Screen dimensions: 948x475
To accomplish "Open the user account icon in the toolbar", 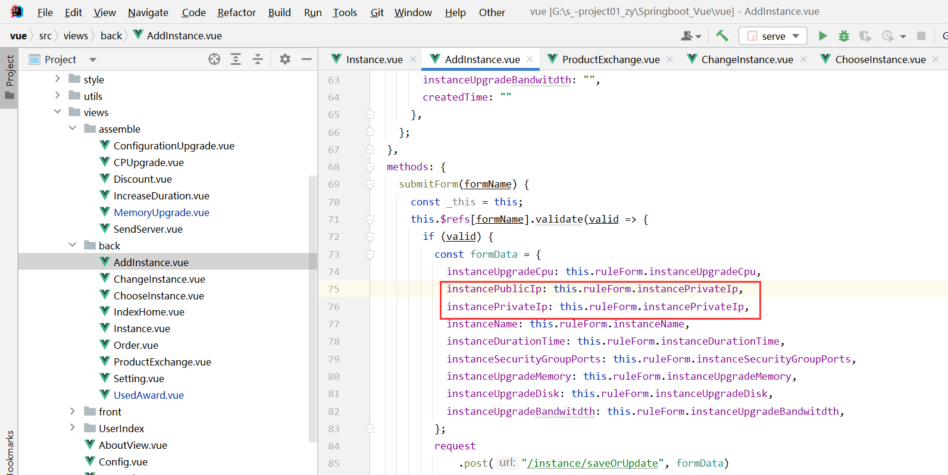I will point(687,36).
